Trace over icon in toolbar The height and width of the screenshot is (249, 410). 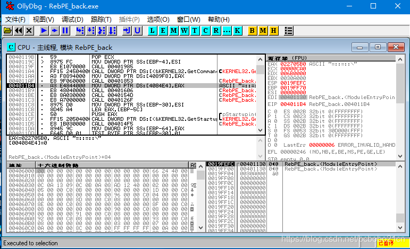tap(112, 31)
